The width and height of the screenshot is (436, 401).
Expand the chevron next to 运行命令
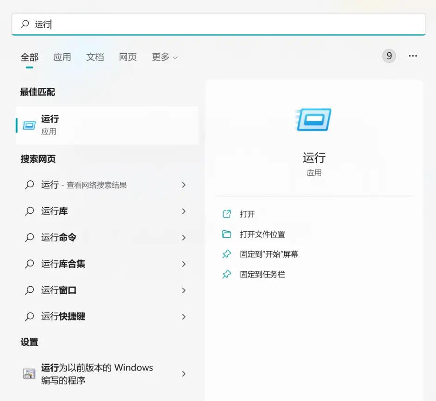184,237
